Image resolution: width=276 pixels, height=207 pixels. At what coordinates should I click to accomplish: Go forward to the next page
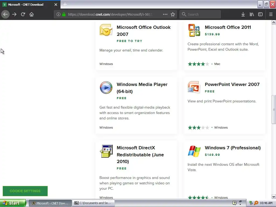14,14
